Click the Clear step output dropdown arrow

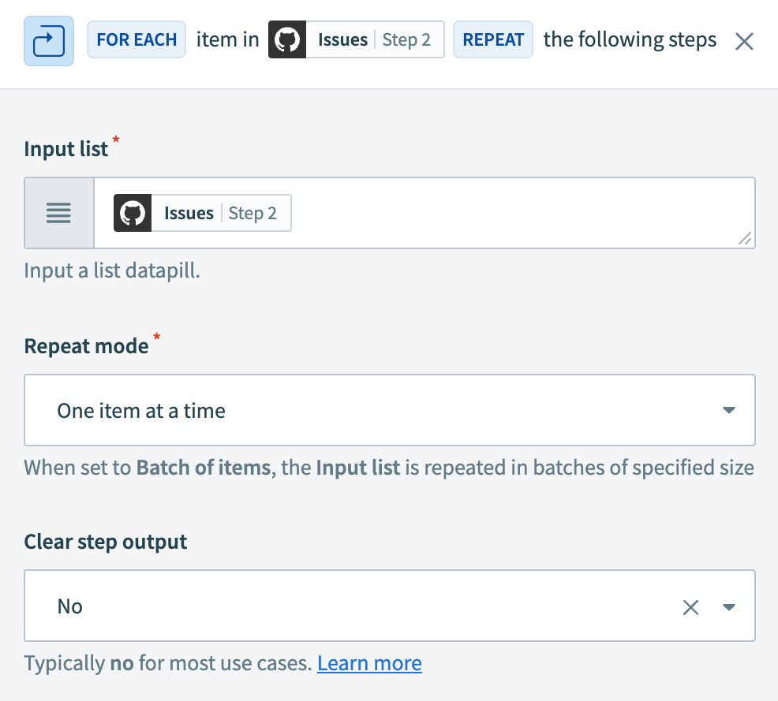728,606
